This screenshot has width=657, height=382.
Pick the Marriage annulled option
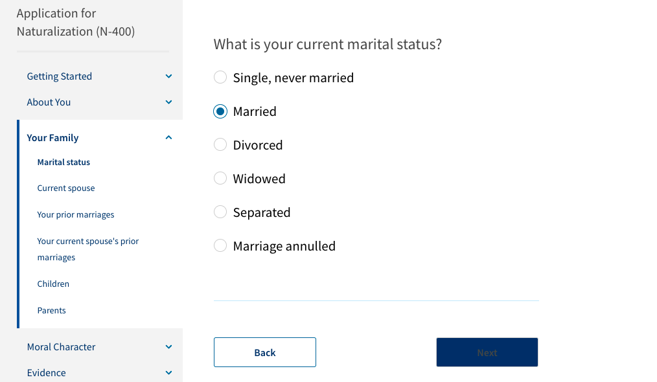(x=220, y=245)
